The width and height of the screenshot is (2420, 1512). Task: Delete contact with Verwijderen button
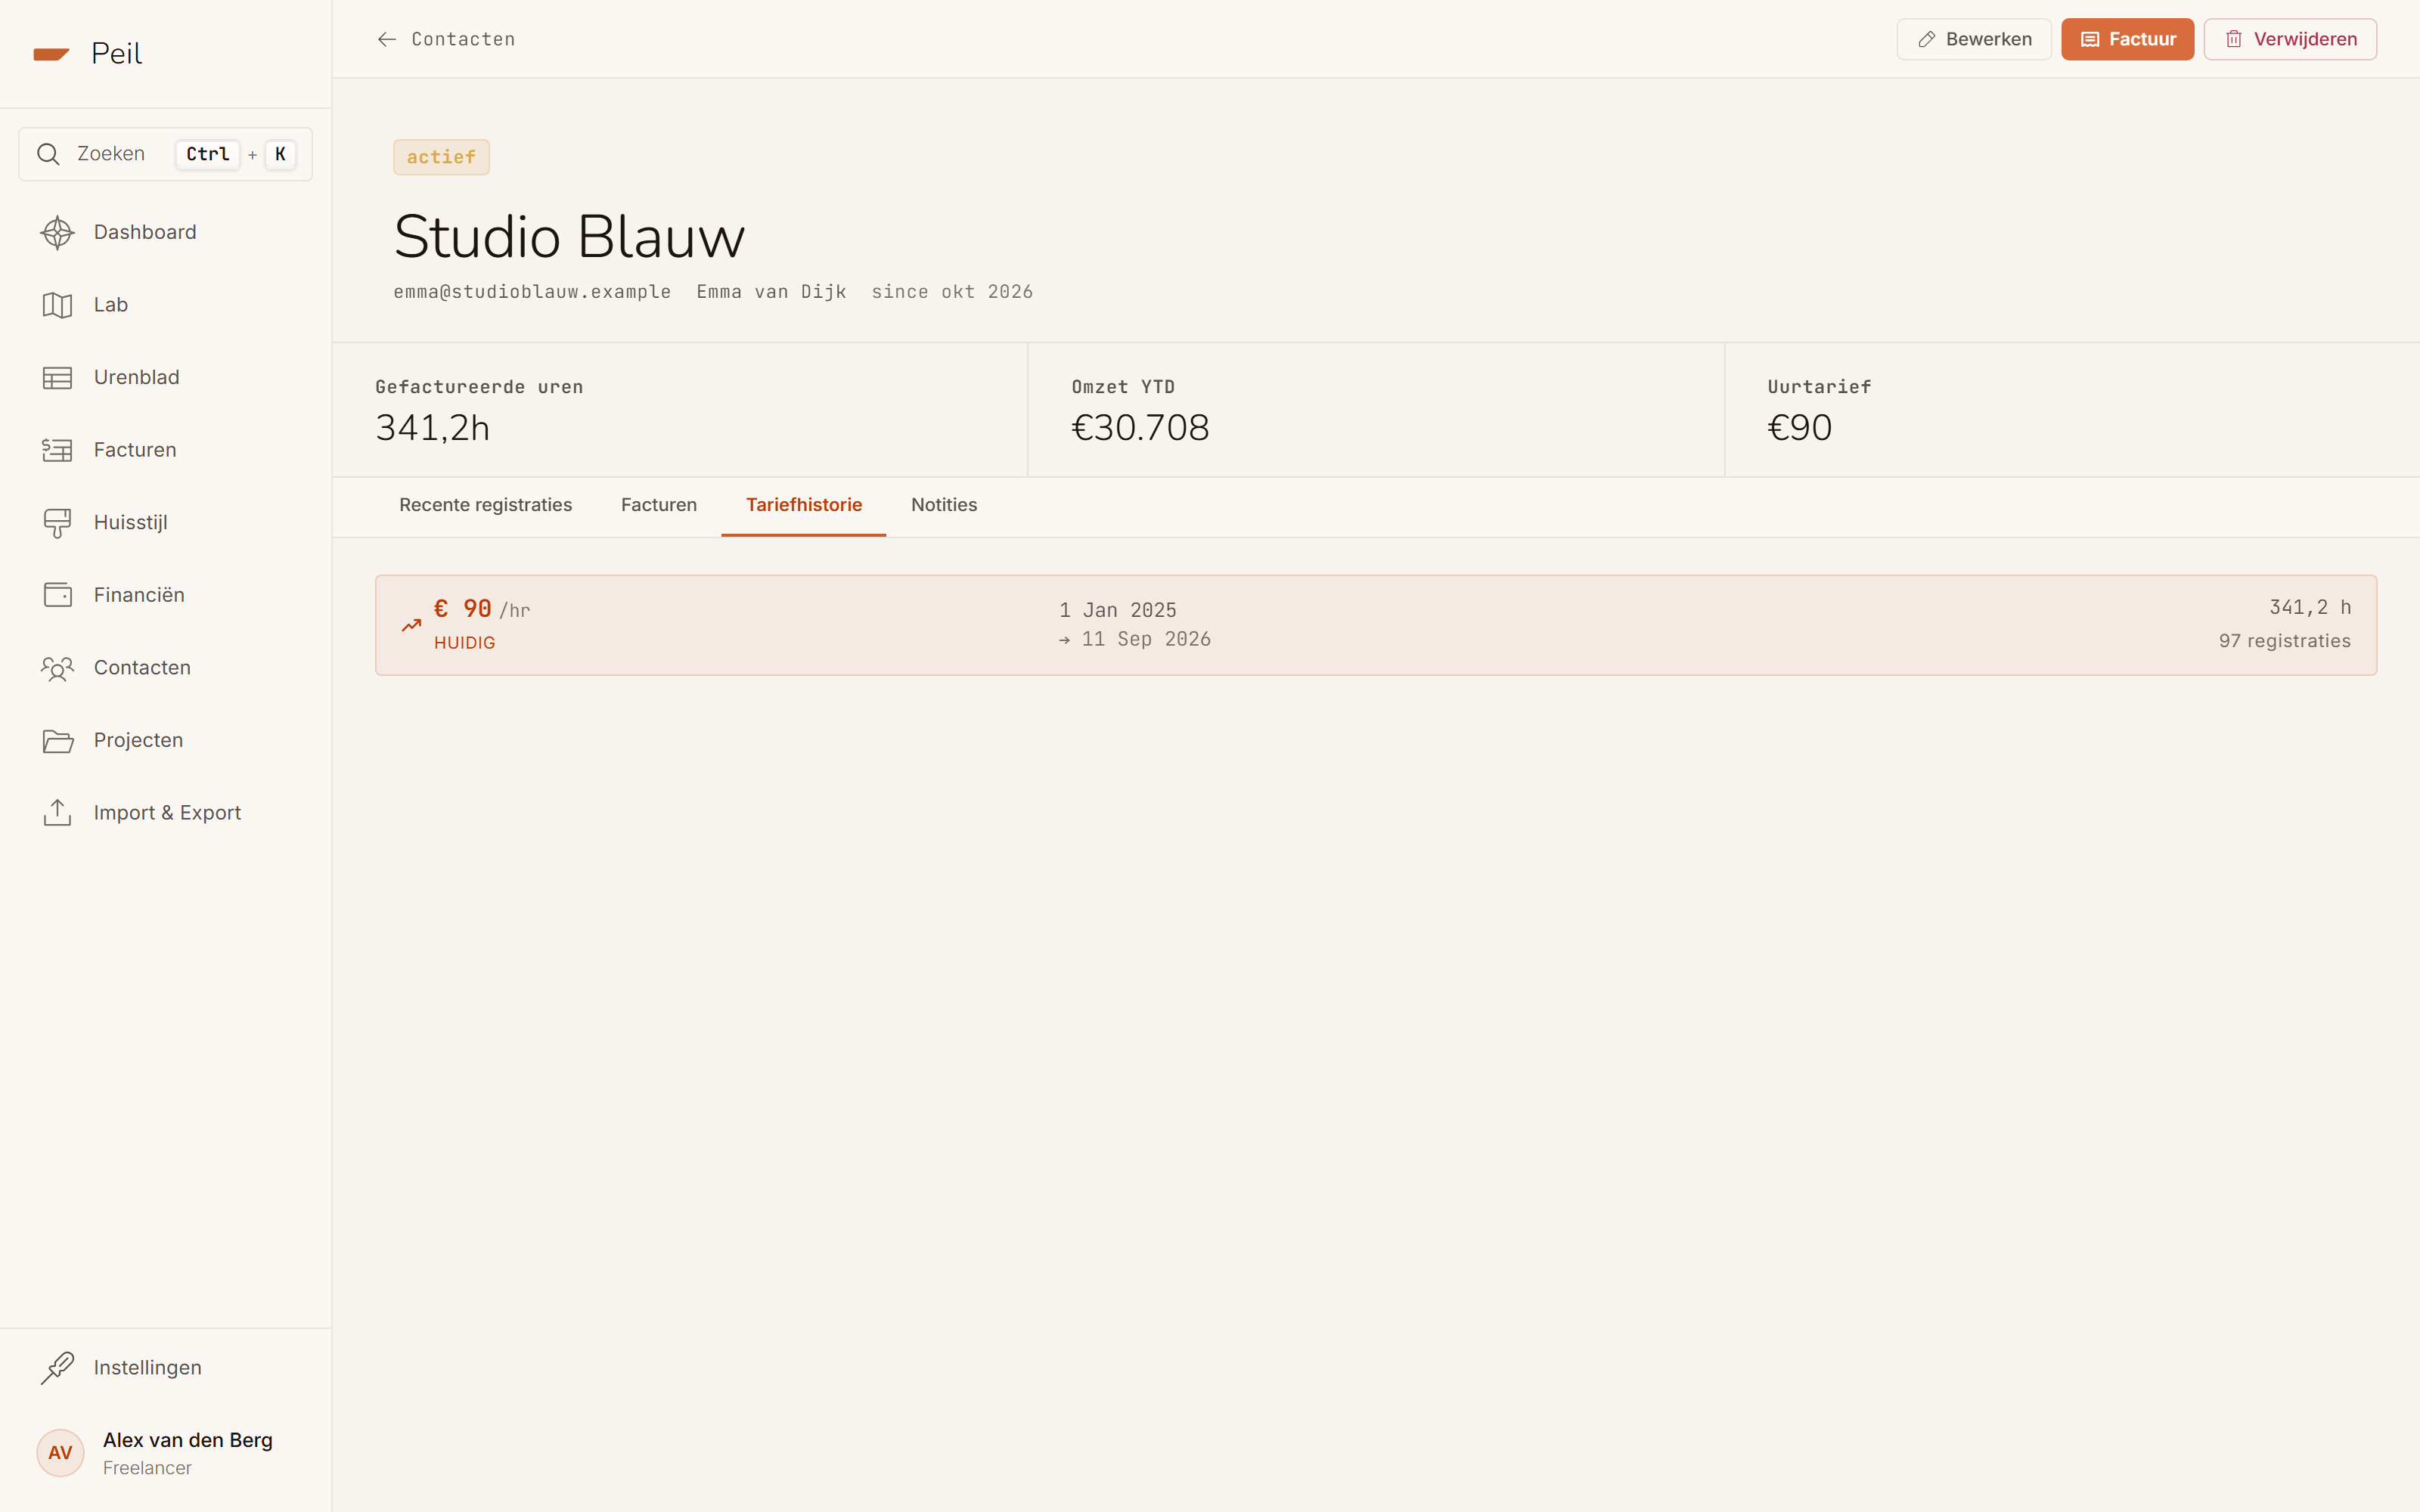tap(2290, 39)
